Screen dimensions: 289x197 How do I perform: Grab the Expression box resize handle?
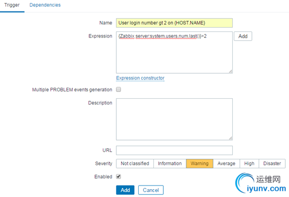coord(231,72)
